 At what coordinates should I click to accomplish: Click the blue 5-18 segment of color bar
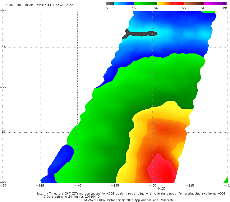point(124,4)
